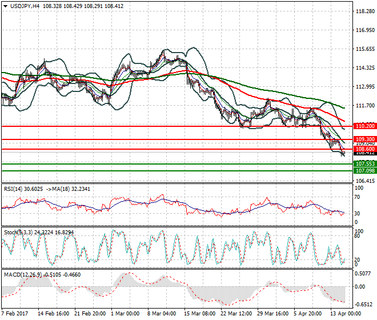
Task: Click the triangle arrow beside USDJPY,H4
Action: [6, 6]
